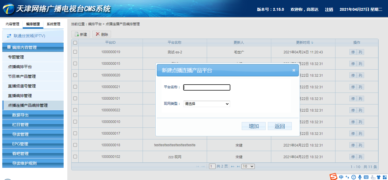The width and height of the screenshot is (388, 180).
Task: Check the box for row 1000000015
Action: pos(75,64)
